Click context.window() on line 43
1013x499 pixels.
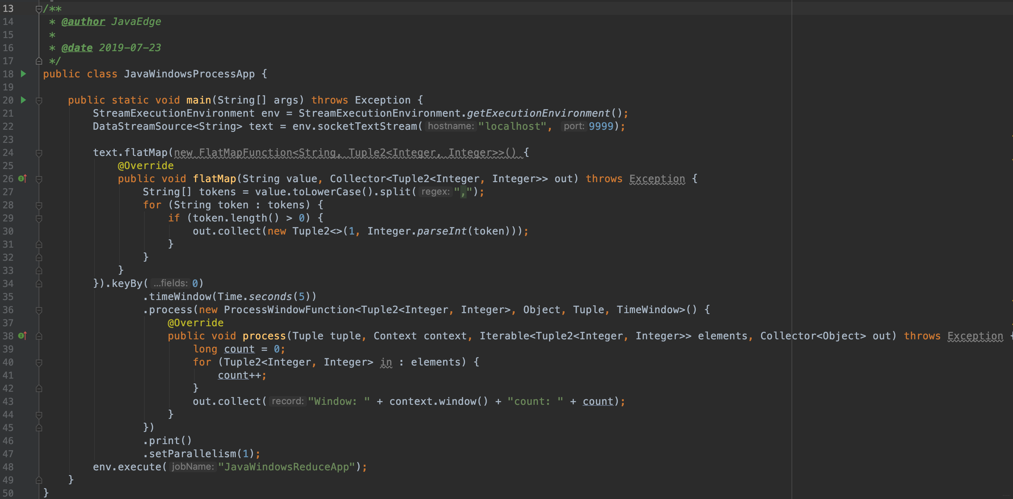pos(439,401)
